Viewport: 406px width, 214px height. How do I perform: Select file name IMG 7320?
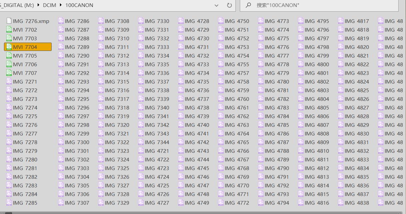pyautogui.click(x=117, y=125)
